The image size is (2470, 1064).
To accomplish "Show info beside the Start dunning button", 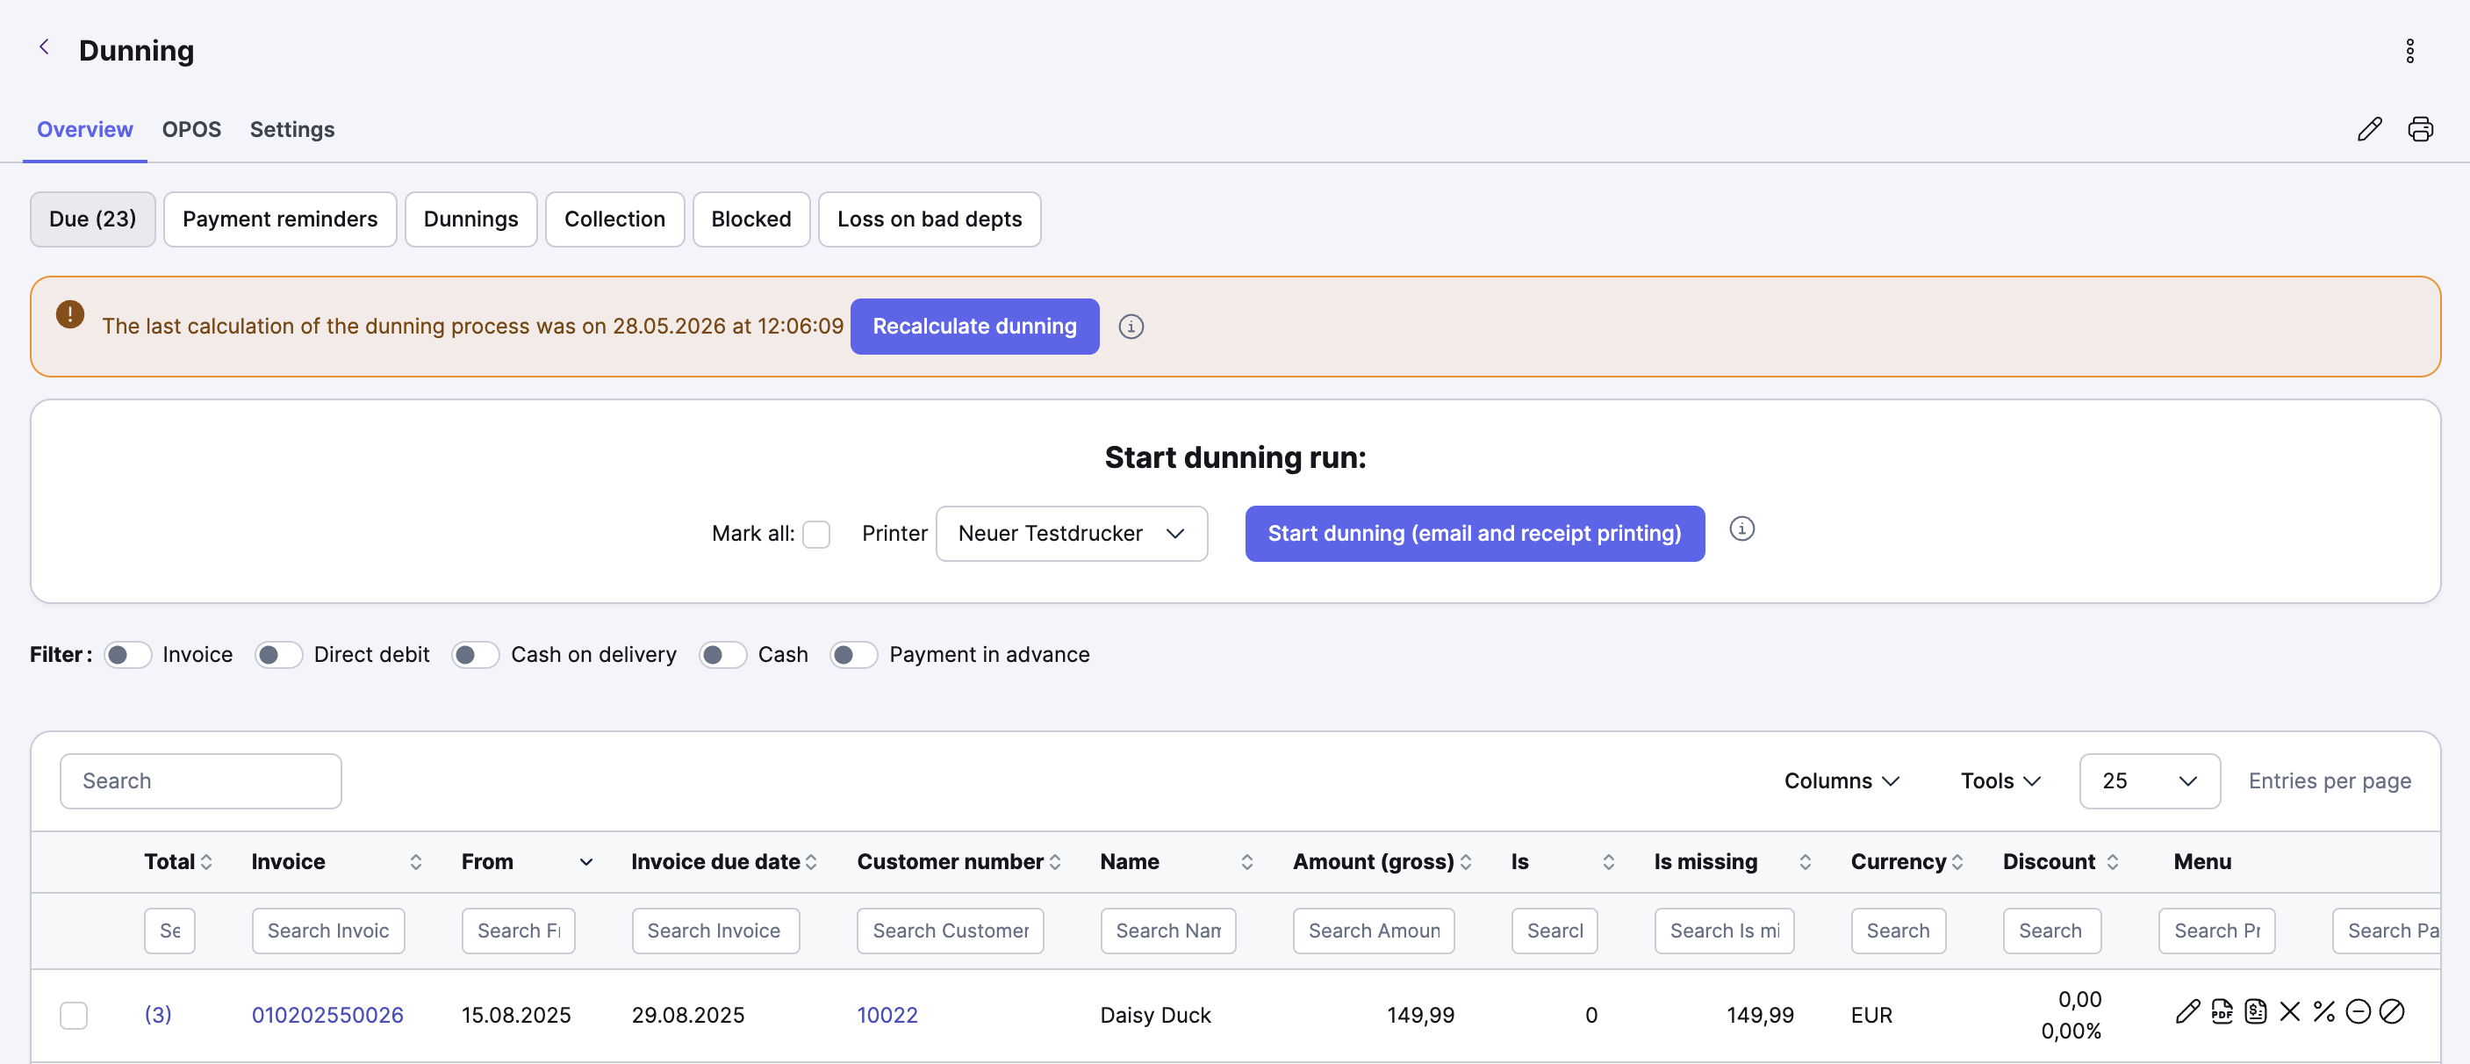I will [x=1741, y=529].
